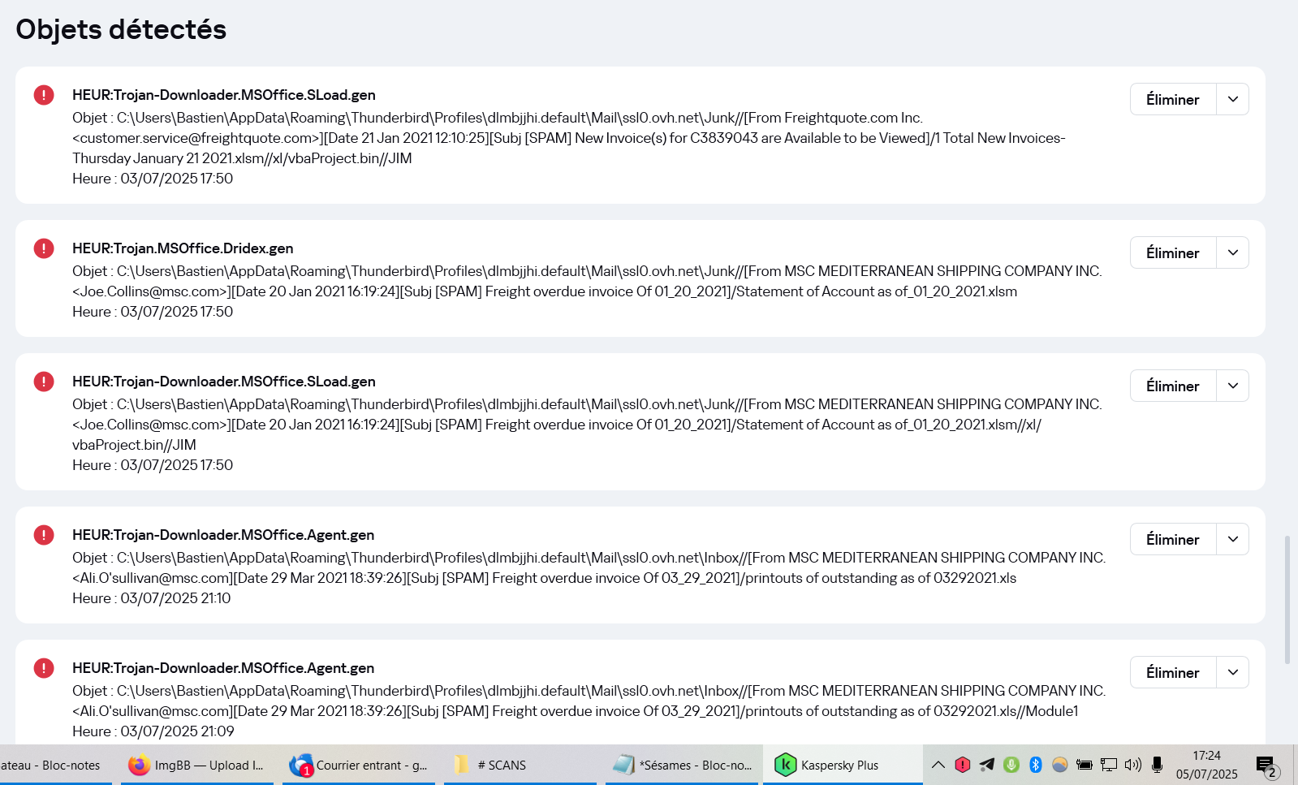Click the object path of the Dridex.gen detection

[588, 281]
